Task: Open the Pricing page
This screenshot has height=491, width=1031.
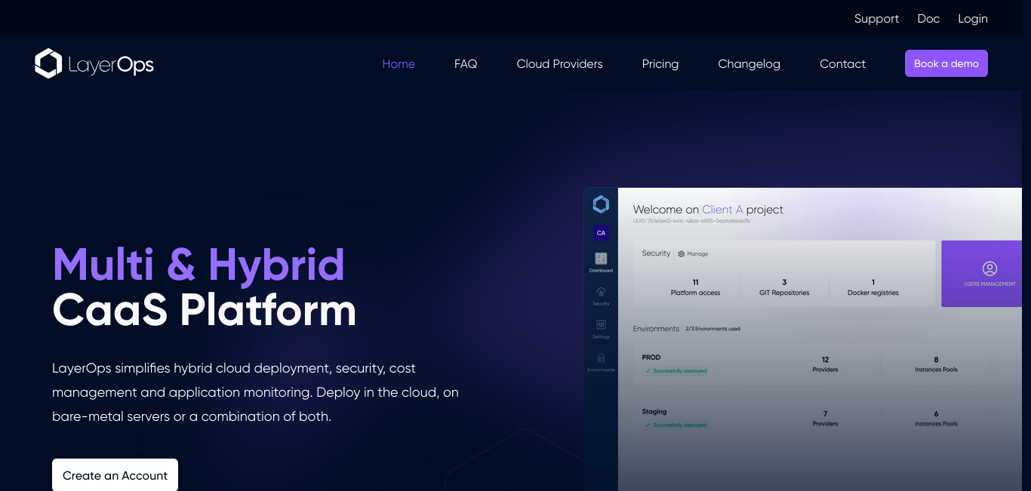Action: tap(660, 64)
